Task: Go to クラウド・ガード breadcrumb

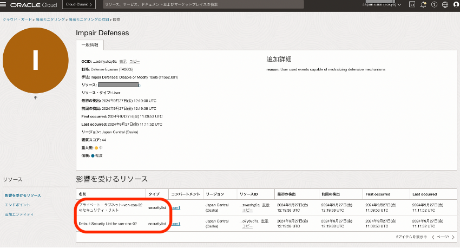Action: click(x=17, y=19)
